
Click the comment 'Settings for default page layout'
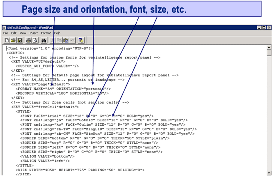pos(95,75)
